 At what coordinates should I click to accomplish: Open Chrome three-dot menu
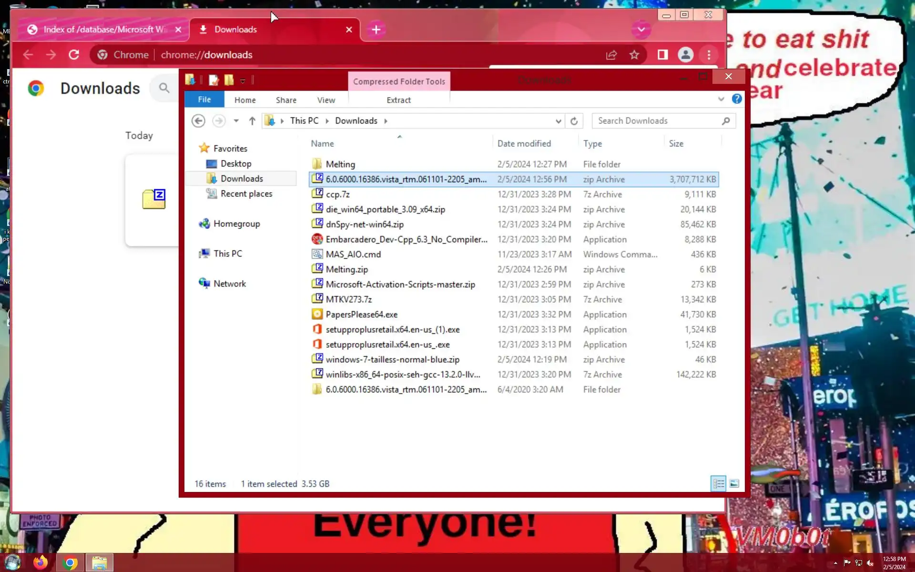coord(709,55)
